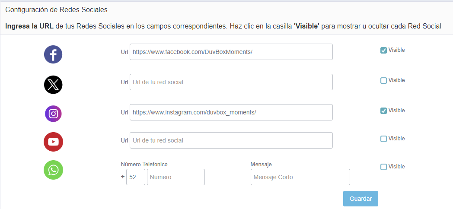Viewport: 453px width, 209px height.
Task: Uncheck the Visible checkbox for Facebook
Action: (383, 50)
